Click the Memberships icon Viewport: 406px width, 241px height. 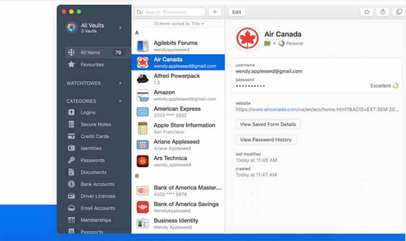pos(71,220)
